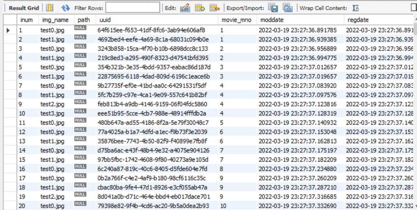Click uuid cell 97bb5fbc-1742-4608-9f80-40273a9e105d
Image resolution: width=417 pixels, height=210 pixels.
tap(157, 160)
